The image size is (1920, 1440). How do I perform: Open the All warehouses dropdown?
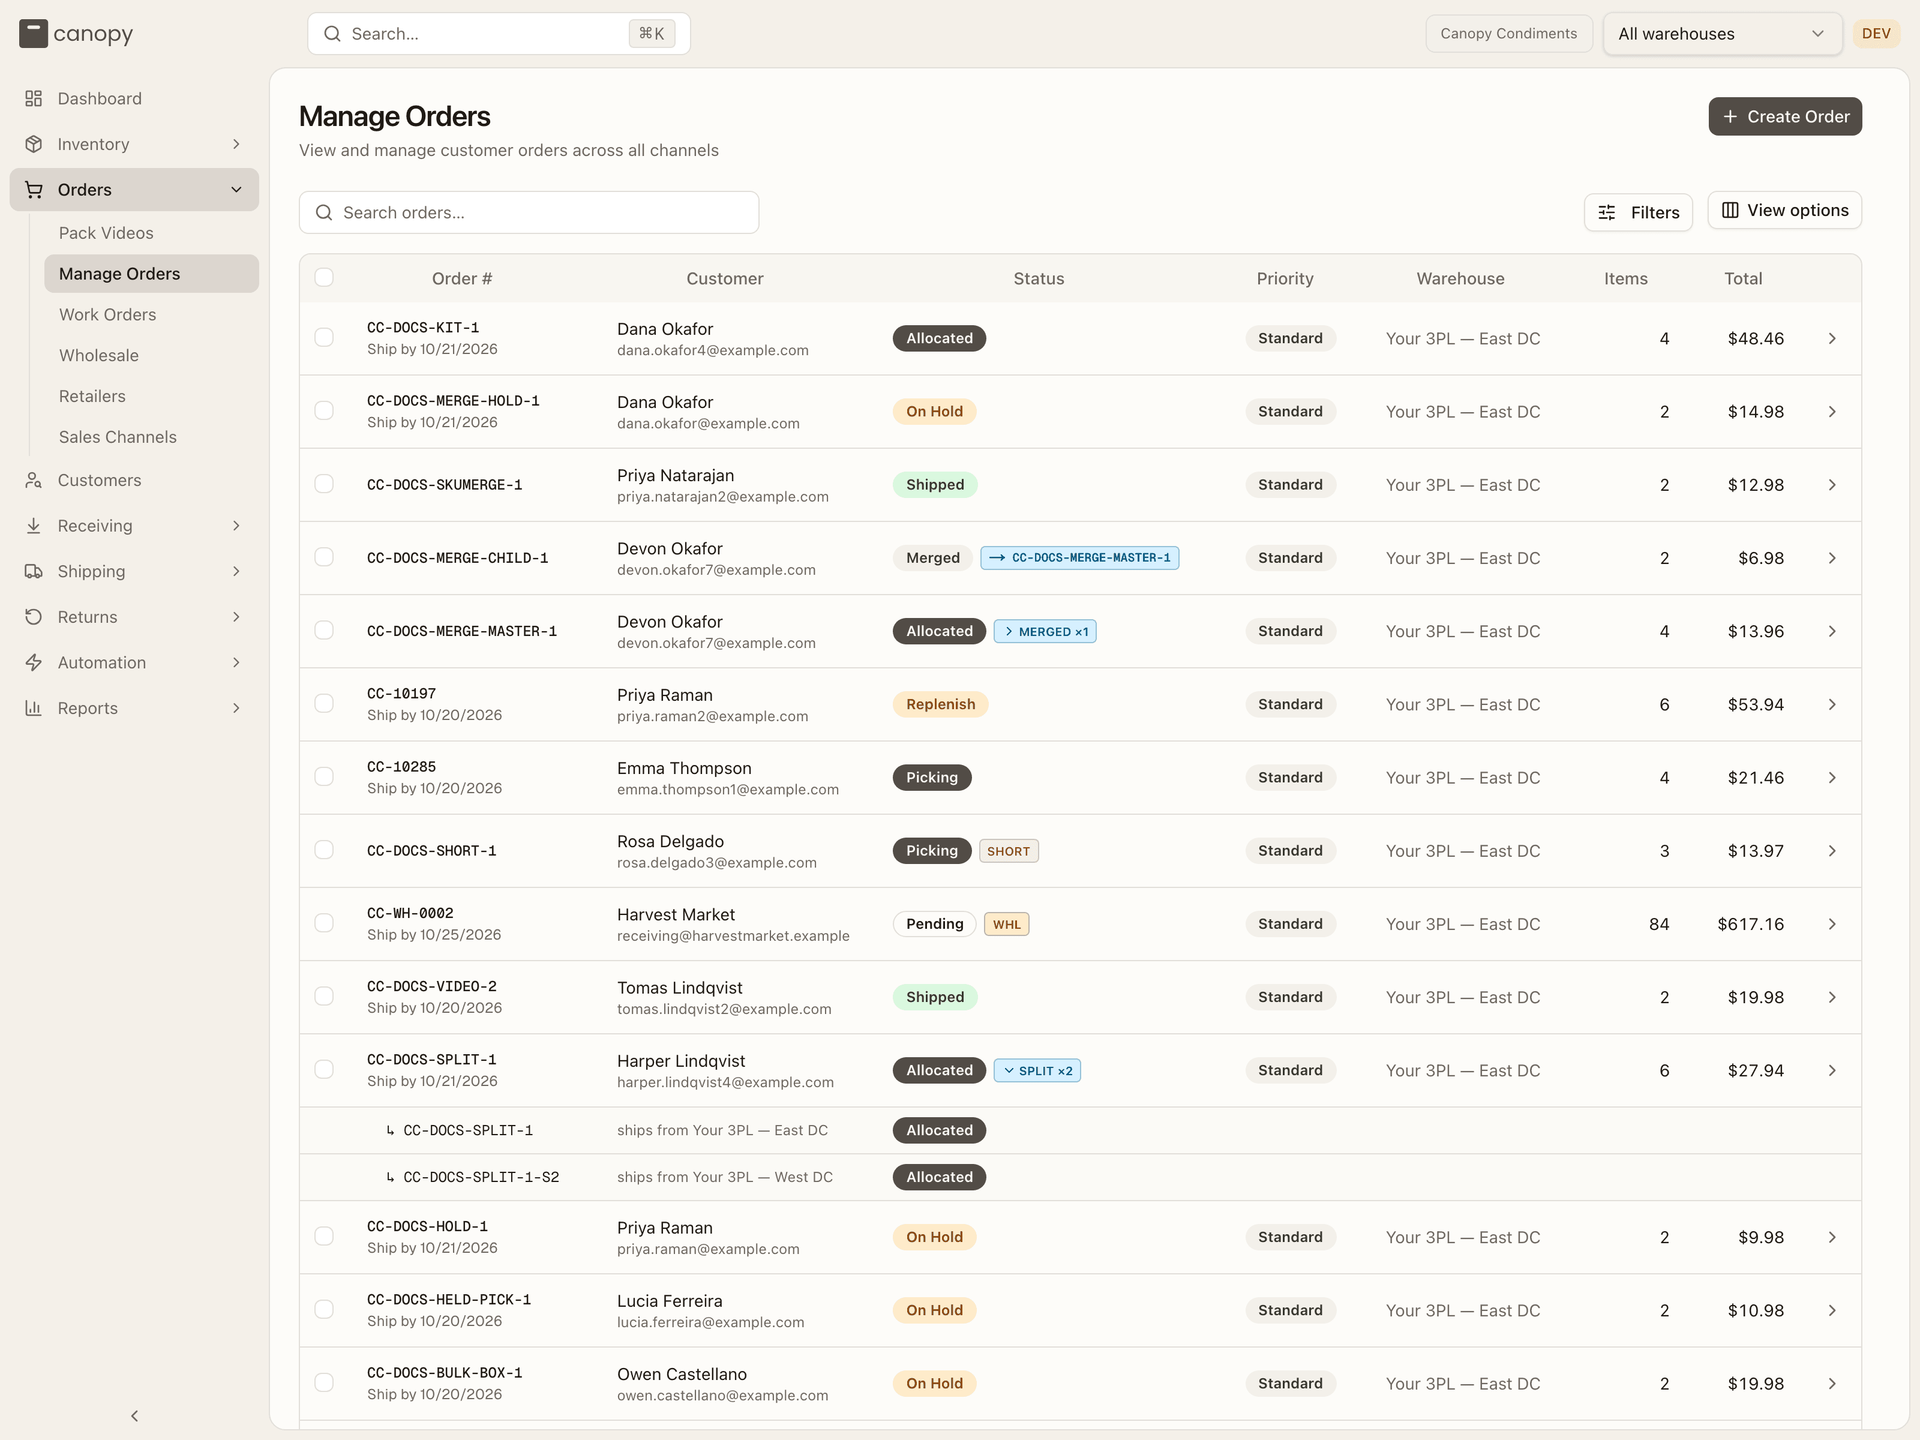(x=1722, y=34)
